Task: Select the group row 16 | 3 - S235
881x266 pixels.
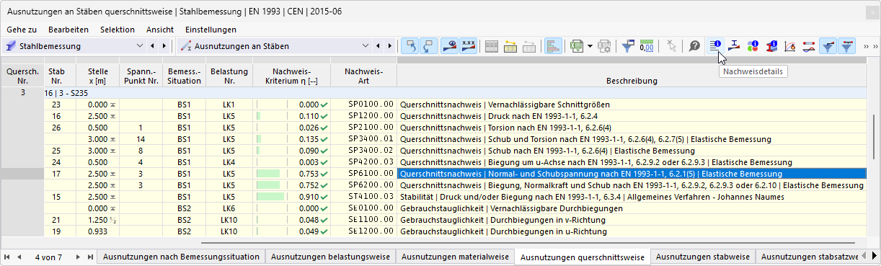Action: point(454,94)
